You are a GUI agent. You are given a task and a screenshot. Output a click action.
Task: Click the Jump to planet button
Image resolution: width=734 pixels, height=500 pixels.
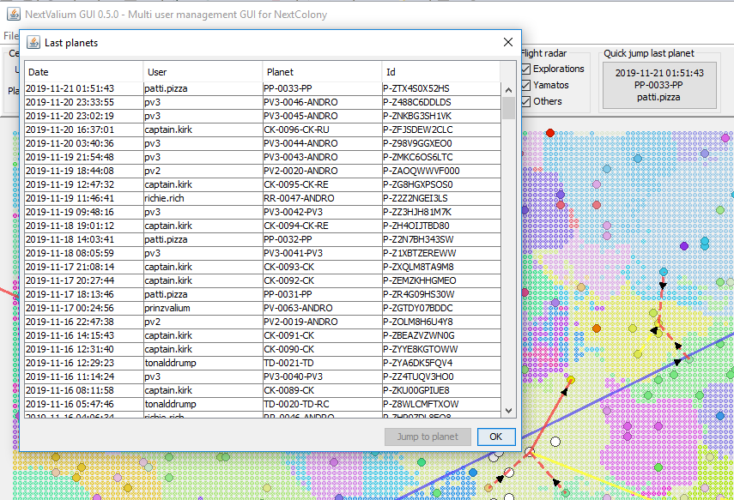pyautogui.click(x=428, y=437)
